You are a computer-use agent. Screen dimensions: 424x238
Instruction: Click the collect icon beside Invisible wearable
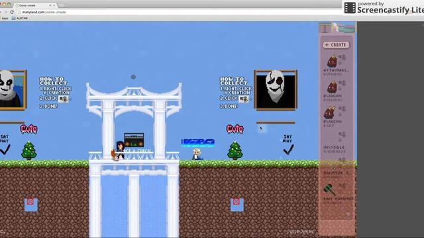[342, 135]
